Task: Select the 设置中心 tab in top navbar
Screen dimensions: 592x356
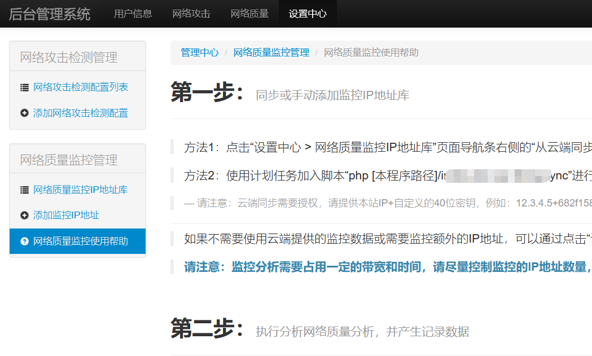Action: tap(308, 14)
